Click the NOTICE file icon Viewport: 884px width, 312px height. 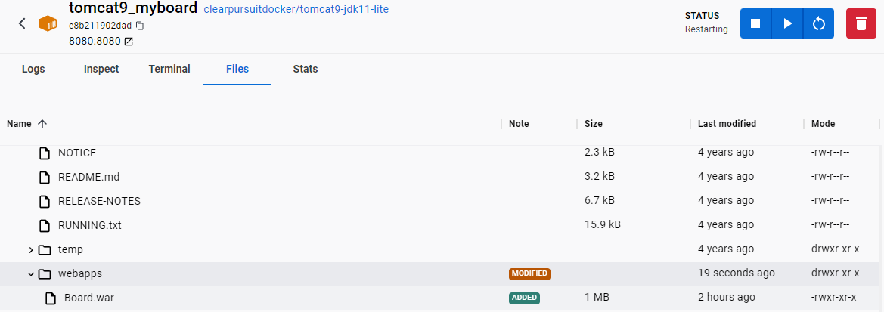(x=45, y=153)
